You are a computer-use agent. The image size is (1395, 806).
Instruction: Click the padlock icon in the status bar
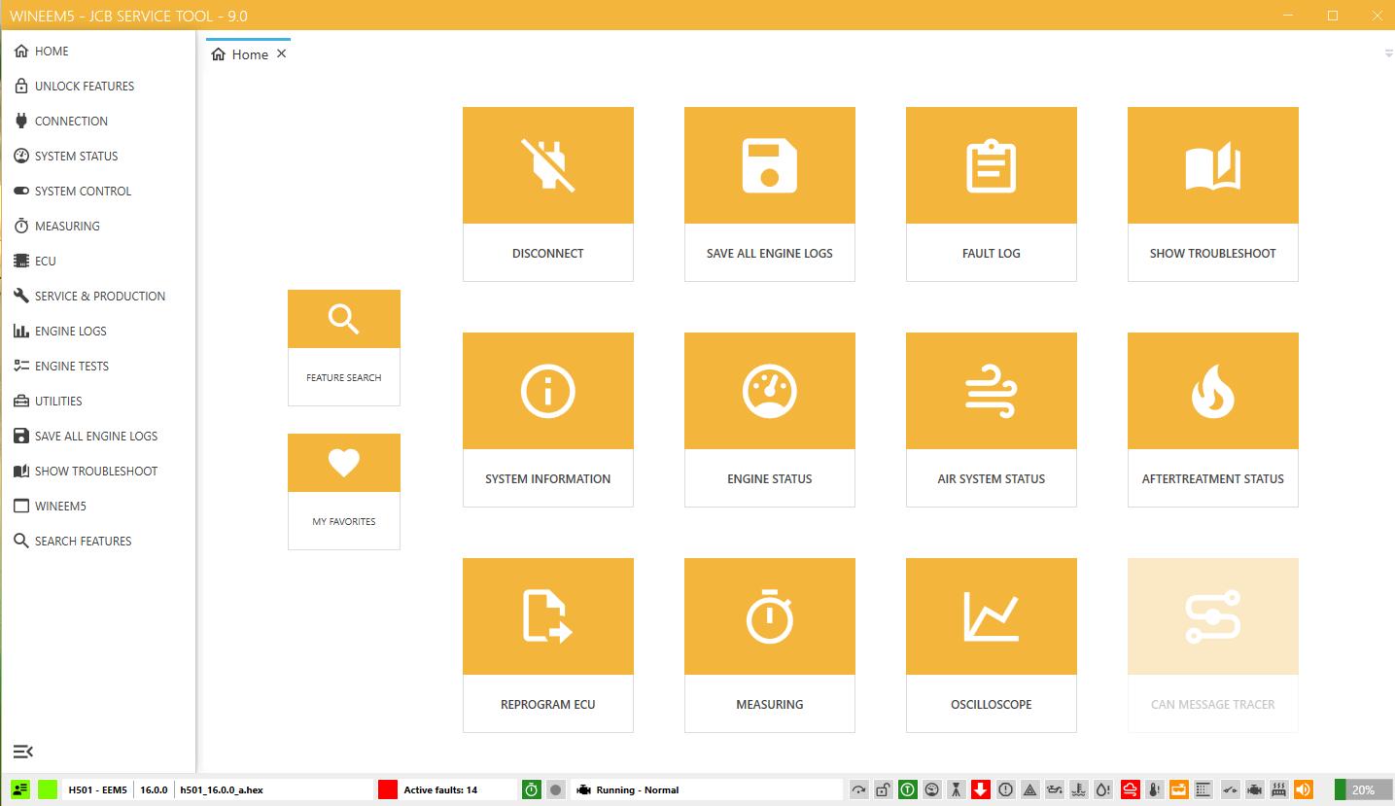[x=884, y=789]
